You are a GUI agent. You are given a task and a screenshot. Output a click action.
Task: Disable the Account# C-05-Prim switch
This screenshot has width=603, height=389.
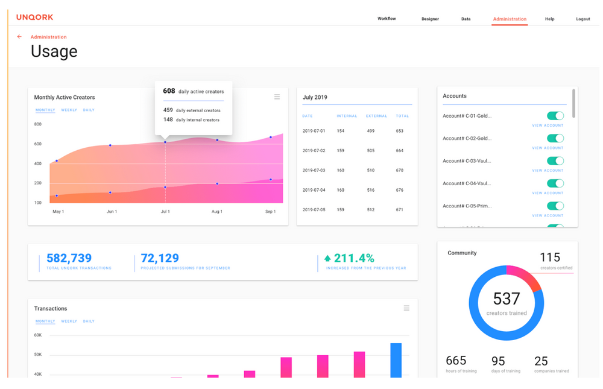click(x=555, y=206)
